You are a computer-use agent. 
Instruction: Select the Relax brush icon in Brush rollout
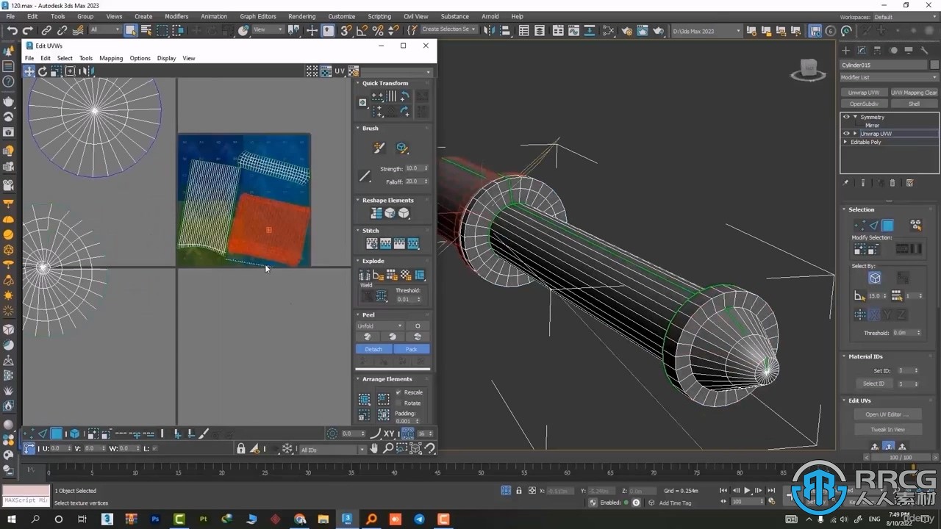tap(402, 148)
